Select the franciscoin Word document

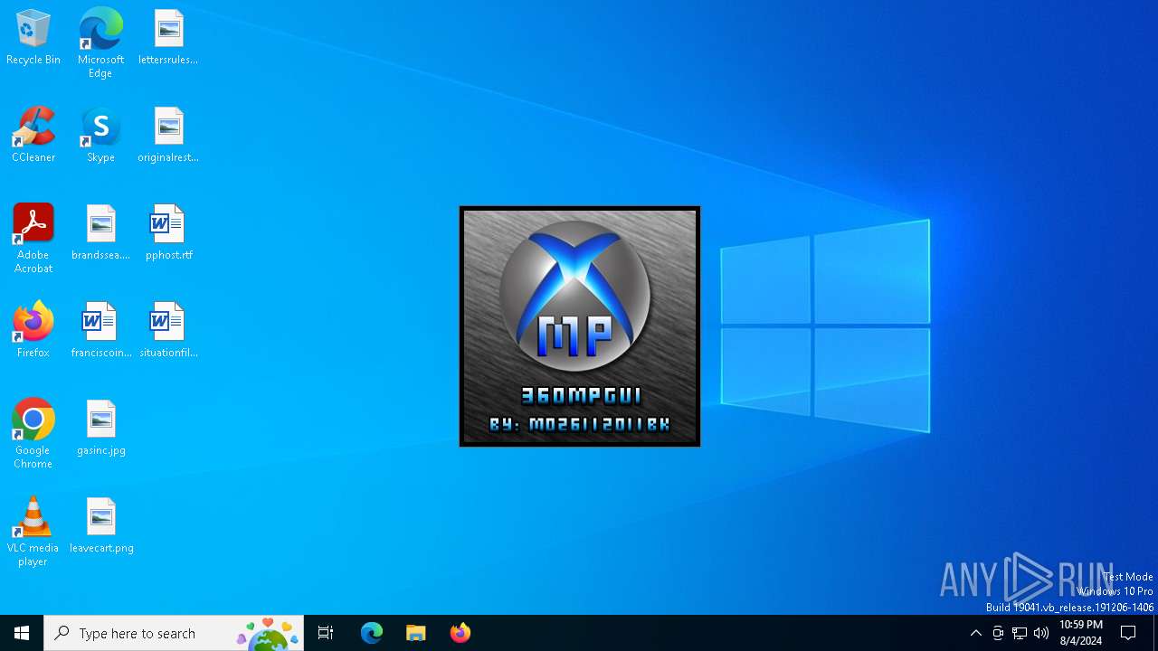(x=100, y=331)
